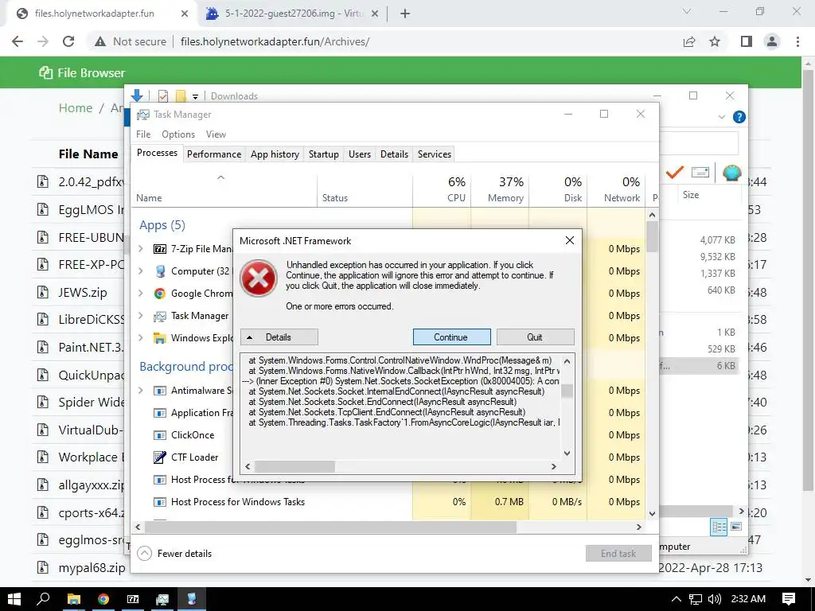Viewport: 815px width, 611px height.
Task: Open the Details tab in Task Manager
Action: click(x=394, y=154)
